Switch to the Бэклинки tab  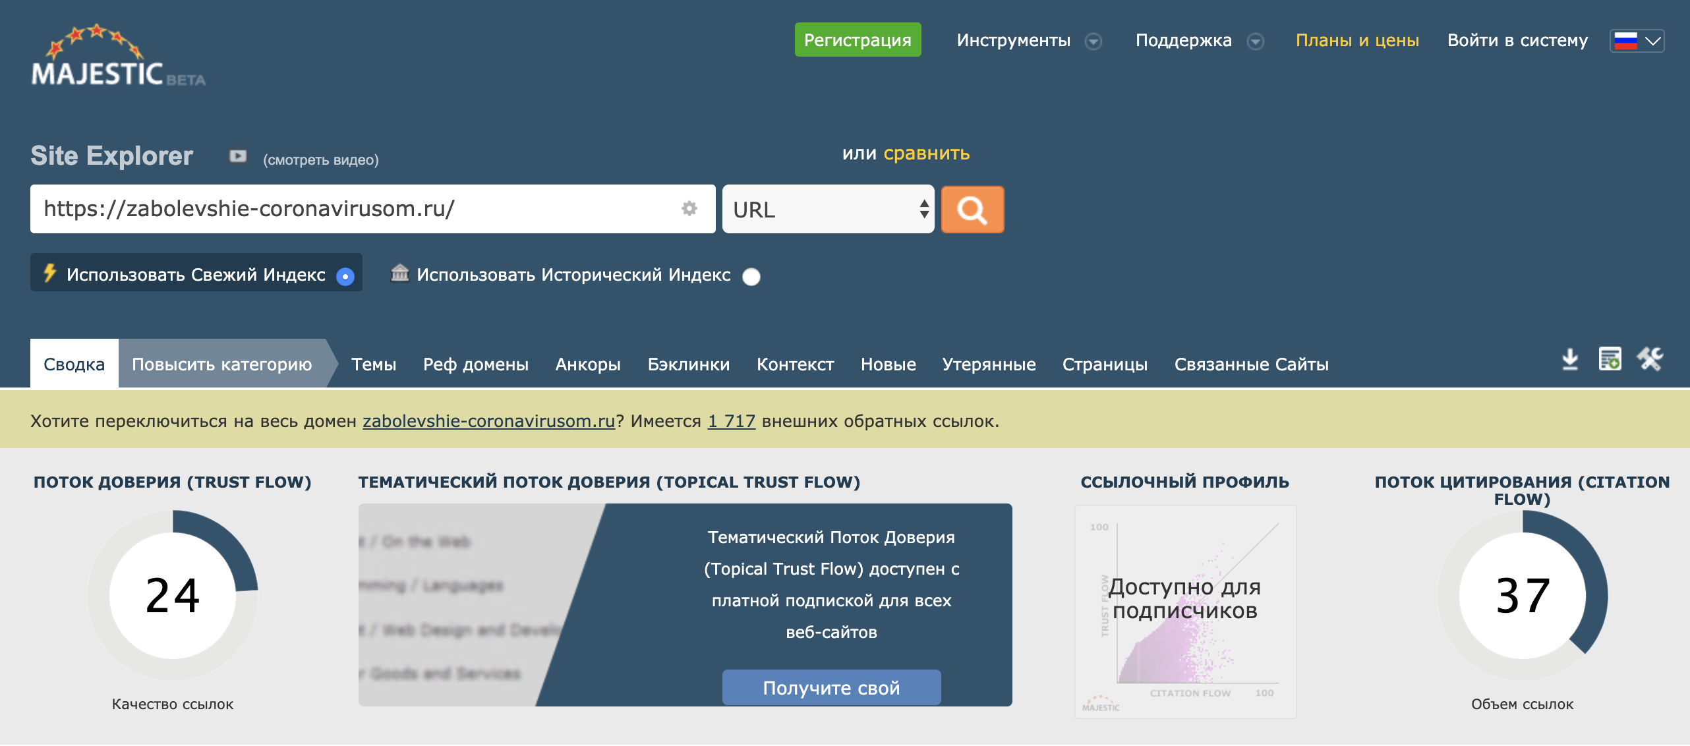tap(688, 364)
